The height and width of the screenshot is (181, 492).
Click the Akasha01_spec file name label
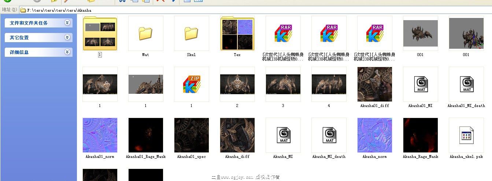191,156
